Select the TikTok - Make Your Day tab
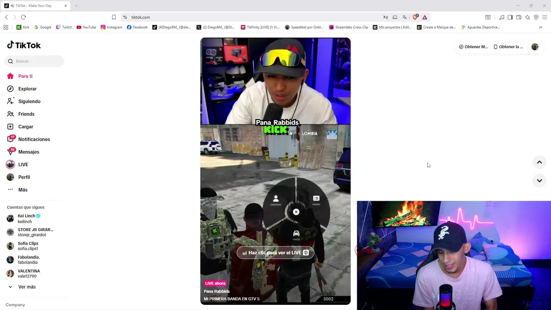 tap(36, 6)
